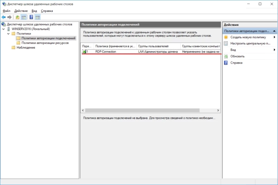The image size is (278, 185).
Task: Select the Наблюдение tree item
Action: click(26, 47)
